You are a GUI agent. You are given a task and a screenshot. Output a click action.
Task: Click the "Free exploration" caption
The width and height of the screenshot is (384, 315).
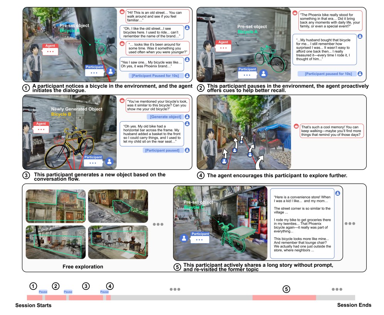83,267
